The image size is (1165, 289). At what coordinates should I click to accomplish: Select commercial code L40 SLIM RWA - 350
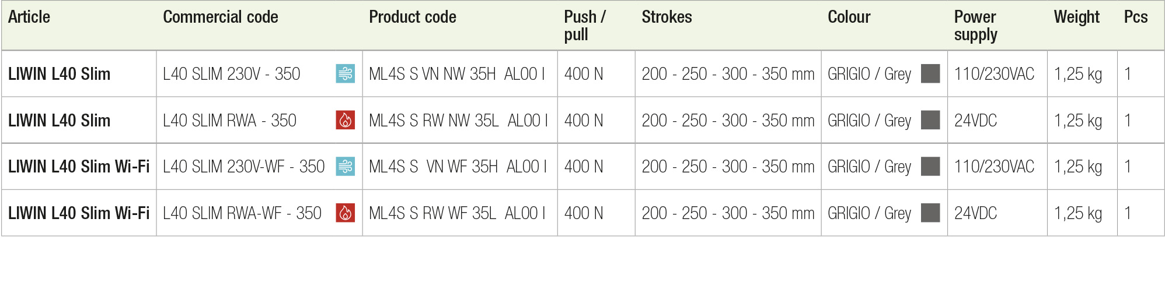coord(229,121)
